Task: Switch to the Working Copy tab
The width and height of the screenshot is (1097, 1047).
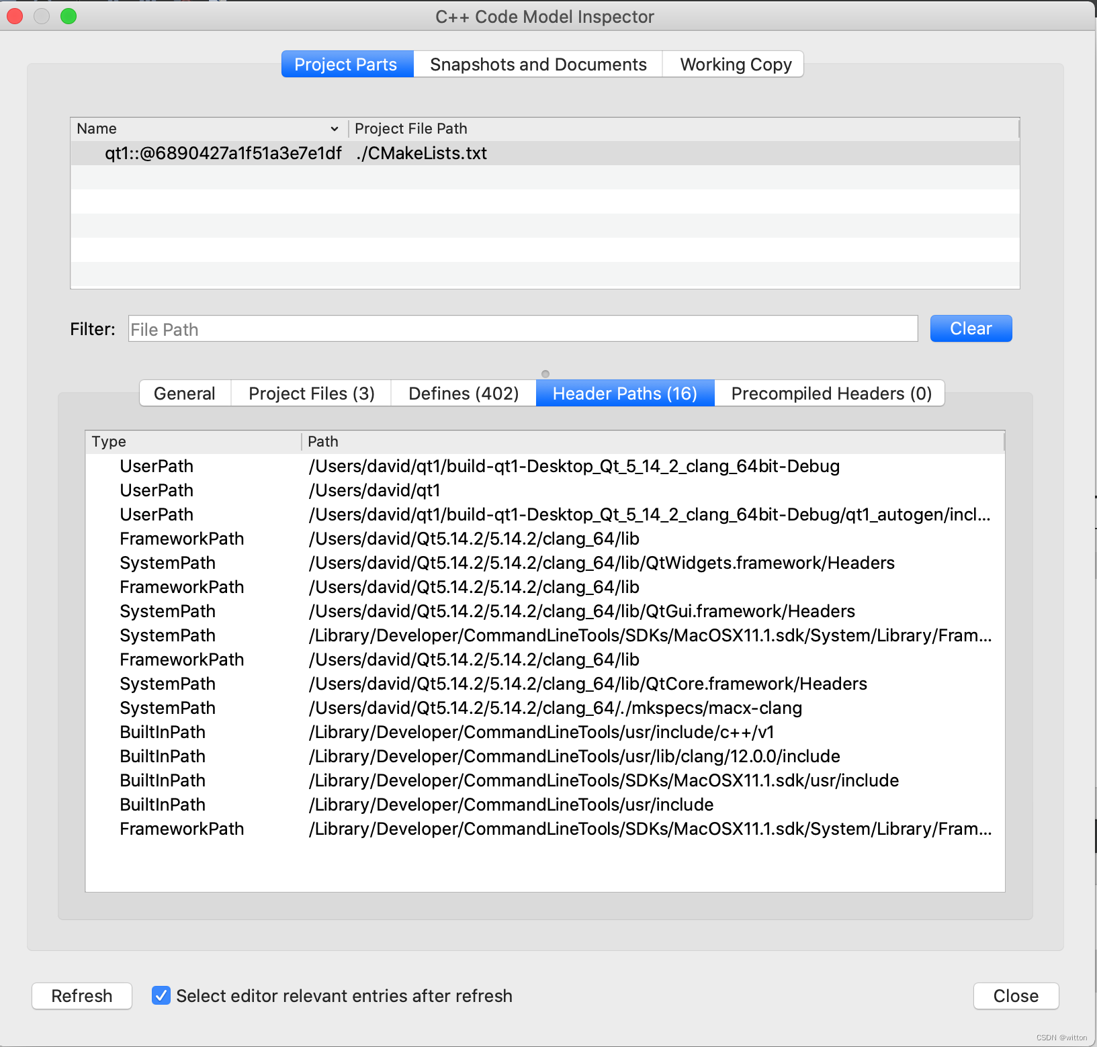Action: (x=735, y=64)
